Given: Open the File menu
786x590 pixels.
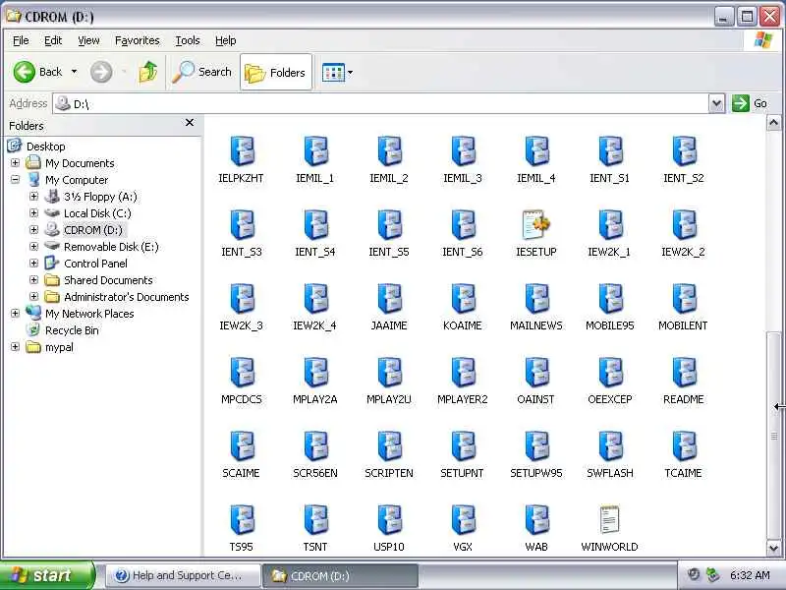Looking at the screenshot, I should pyautogui.click(x=21, y=40).
